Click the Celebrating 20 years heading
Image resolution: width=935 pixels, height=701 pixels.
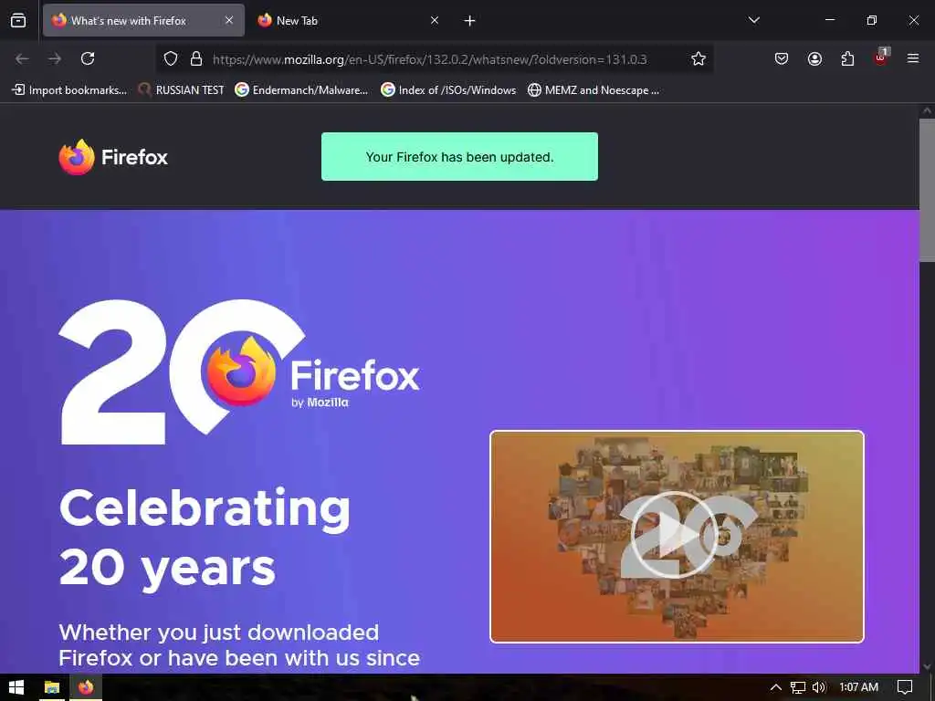click(x=205, y=539)
